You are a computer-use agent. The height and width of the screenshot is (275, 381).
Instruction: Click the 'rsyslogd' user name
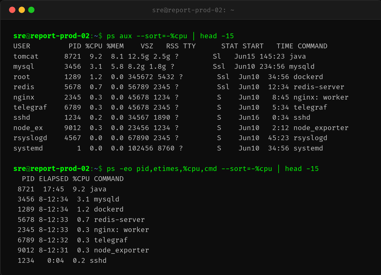point(30,138)
